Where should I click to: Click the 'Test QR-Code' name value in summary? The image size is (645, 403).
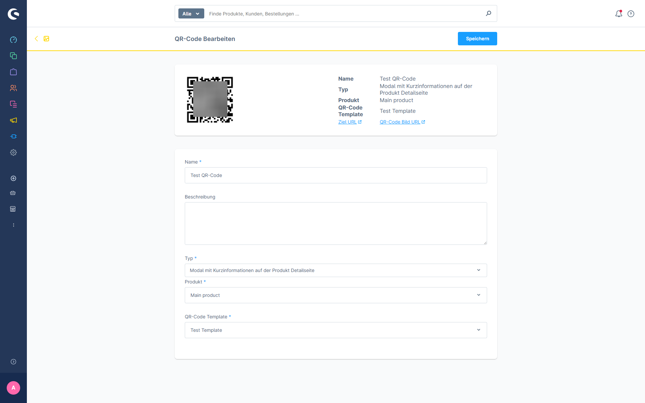397,79
